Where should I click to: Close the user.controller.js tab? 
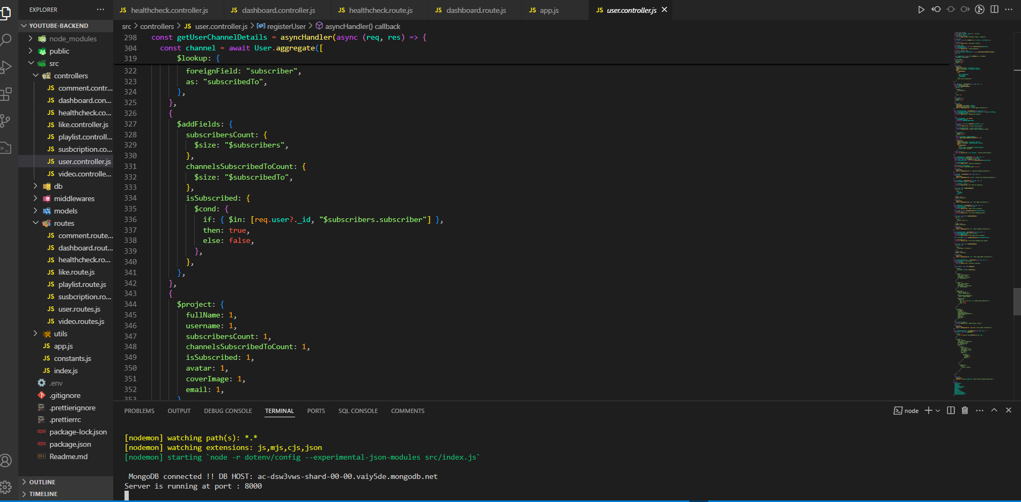tap(664, 10)
